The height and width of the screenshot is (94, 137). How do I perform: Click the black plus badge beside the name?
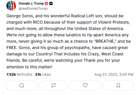(51, 4)
